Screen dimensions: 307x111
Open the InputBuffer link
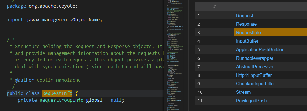coord(247,41)
